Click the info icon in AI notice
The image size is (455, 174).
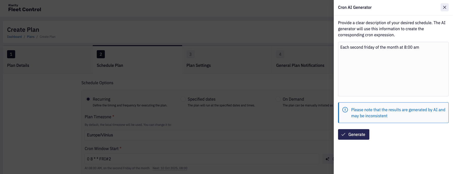pyautogui.click(x=345, y=110)
